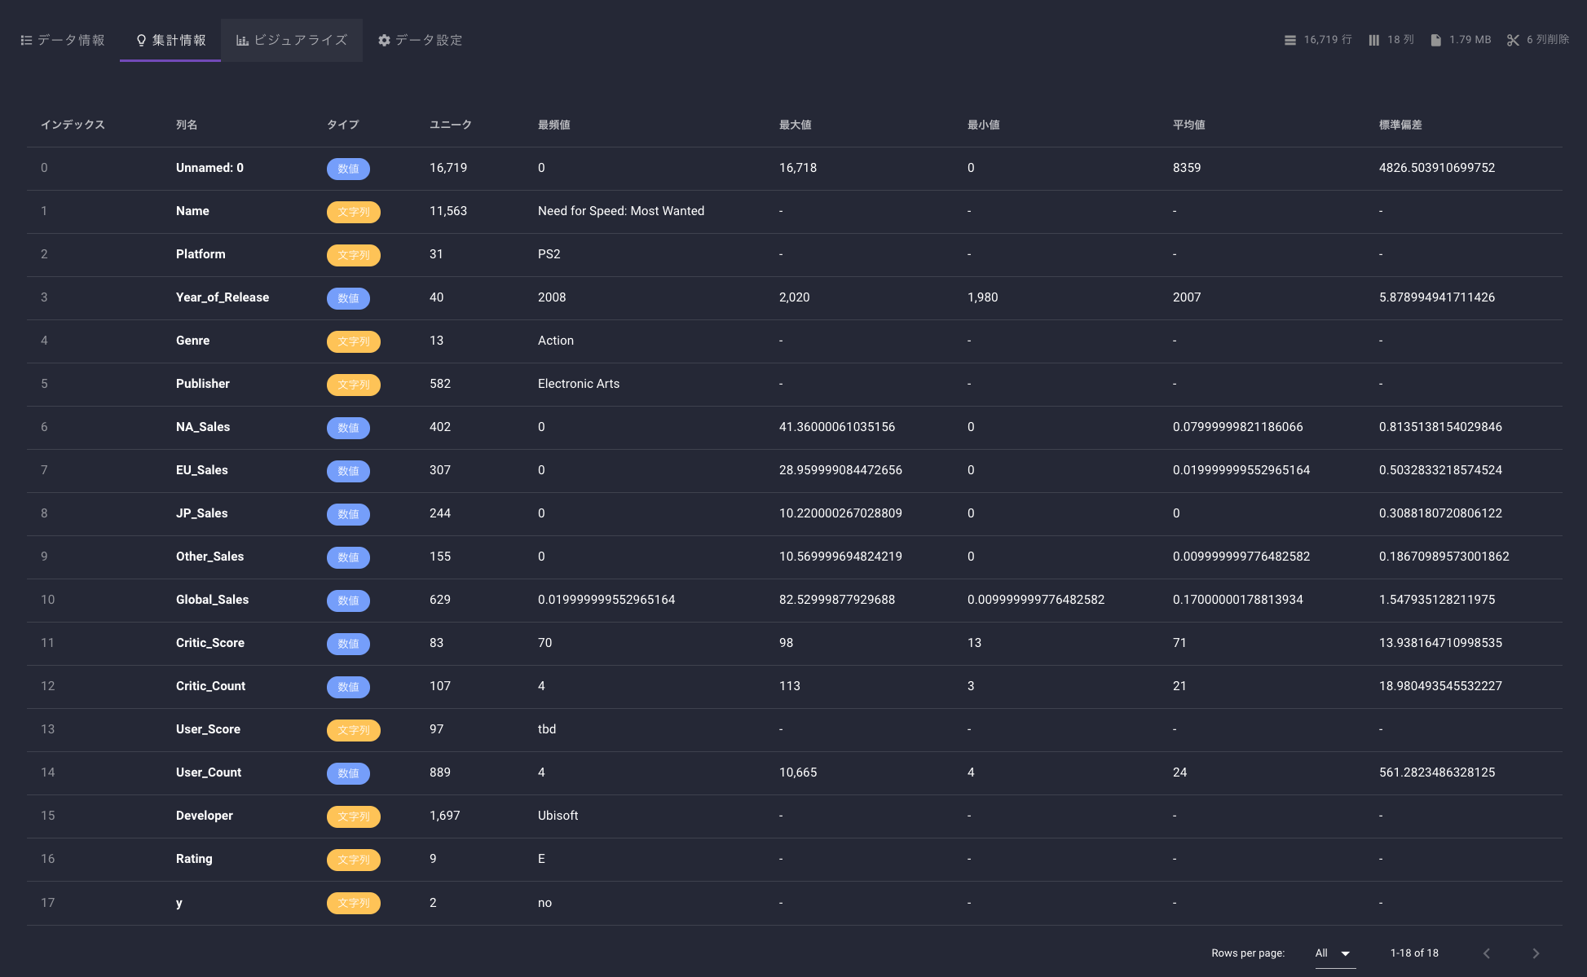
Task: Click the bar chart icon for ビジュアライズ
Action: click(x=242, y=40)
